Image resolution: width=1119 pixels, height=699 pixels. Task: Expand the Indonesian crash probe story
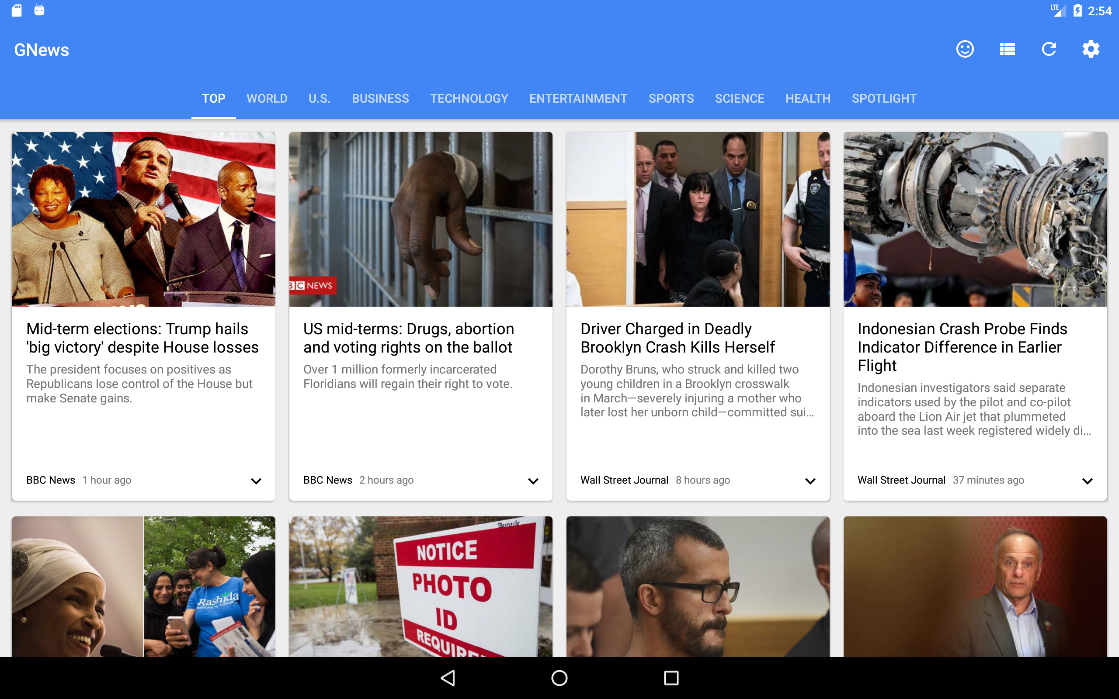tap(1088, 480)
